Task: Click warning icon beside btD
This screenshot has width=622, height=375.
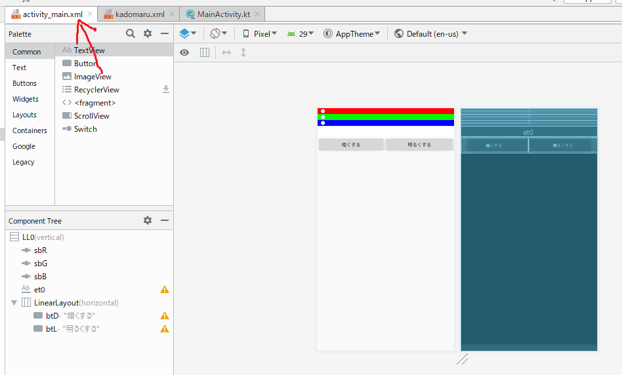Action: pos(165,315)
